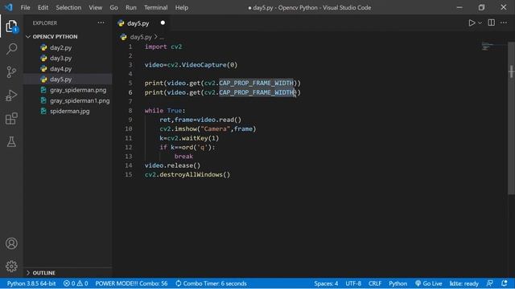
Task: Split the editor to the right
Action: tap(492, 22)
